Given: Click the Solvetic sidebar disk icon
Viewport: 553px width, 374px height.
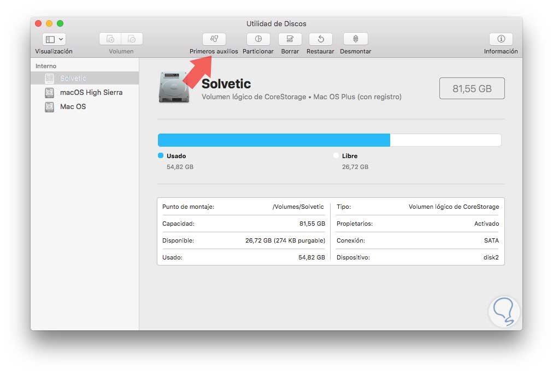Looking at the screenshot, I should 49,78.
